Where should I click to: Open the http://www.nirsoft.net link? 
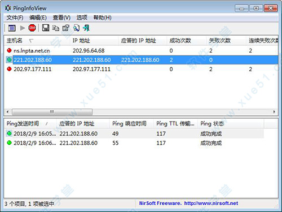[211, 203]
